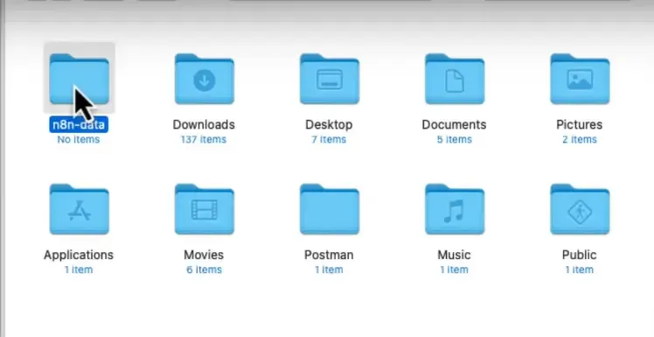Click "1 item" under Public

point(580,270)
